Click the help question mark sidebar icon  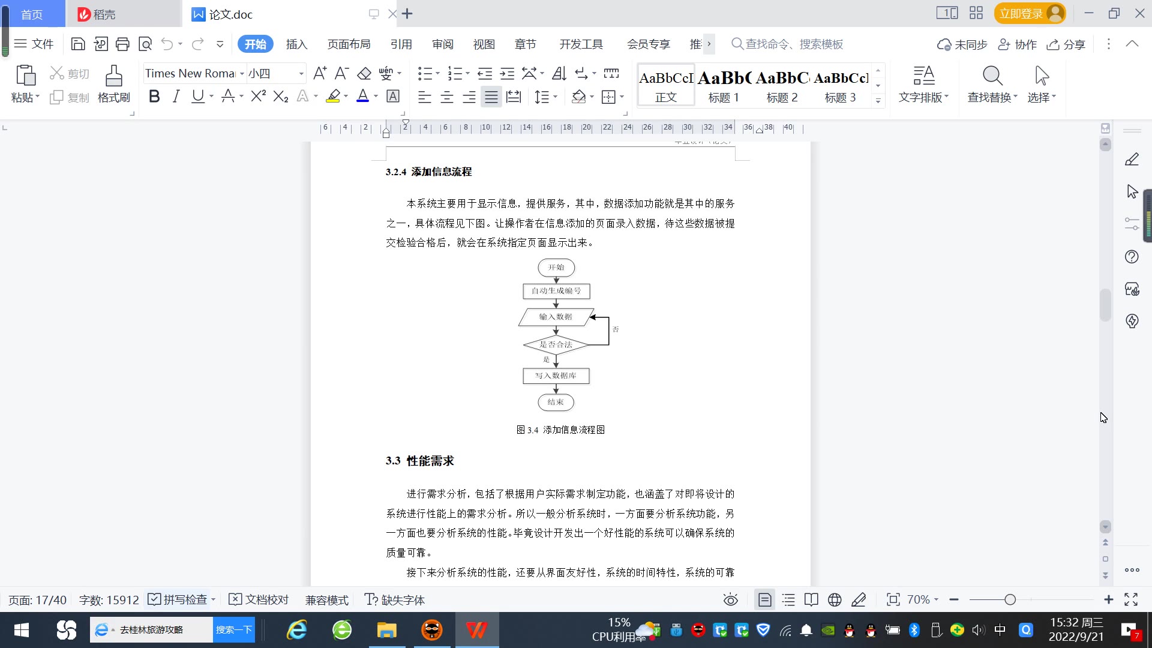click(1132, 257)
